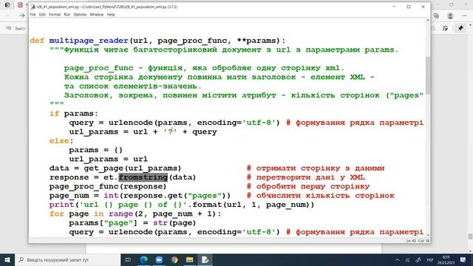Click the 'Зміст' contents button in browser
The image size is (473, 266).
click(16, 28)
